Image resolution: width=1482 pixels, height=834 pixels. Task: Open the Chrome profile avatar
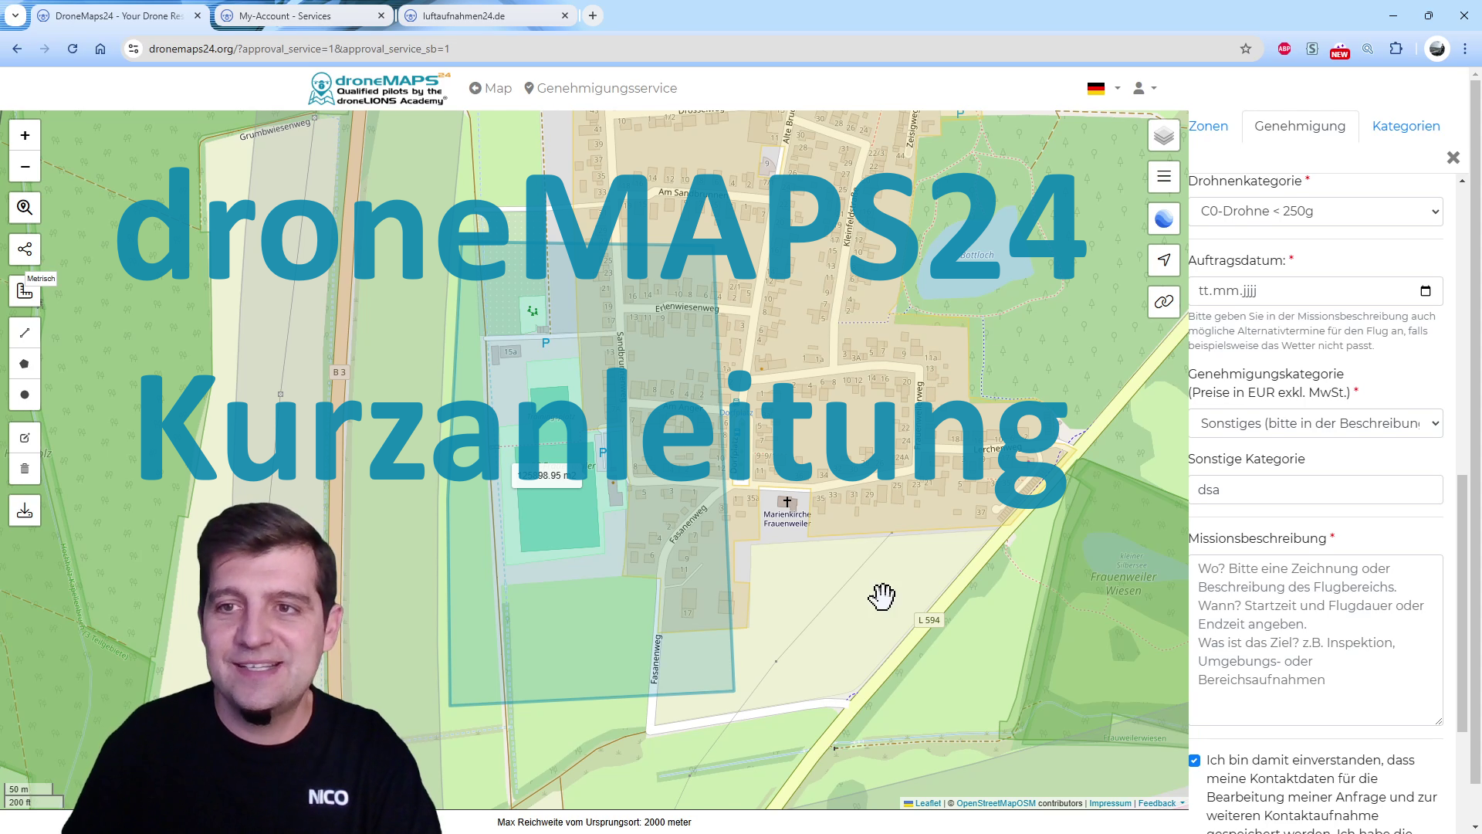pyautogui.click(x=1437, y=49)
